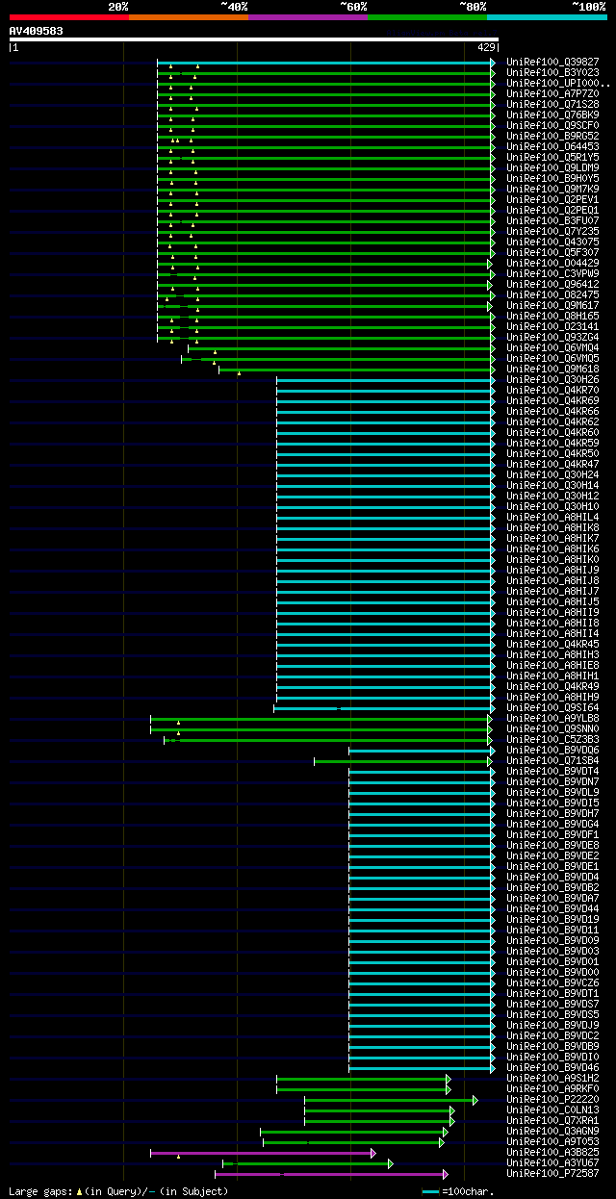Click hit label UniRef100_A9YLB8
This screenshot has width=616, height=1199.
click(552, 719)
